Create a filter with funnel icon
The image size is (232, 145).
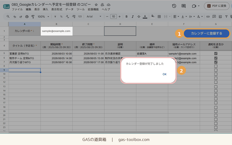pyautogui.click(x=226, y=16)
